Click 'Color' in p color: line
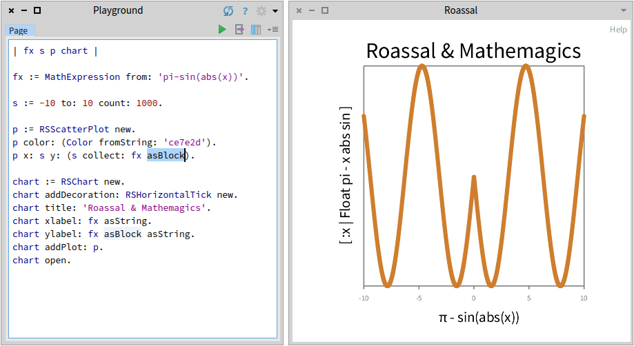 click(x=79, y=142)
